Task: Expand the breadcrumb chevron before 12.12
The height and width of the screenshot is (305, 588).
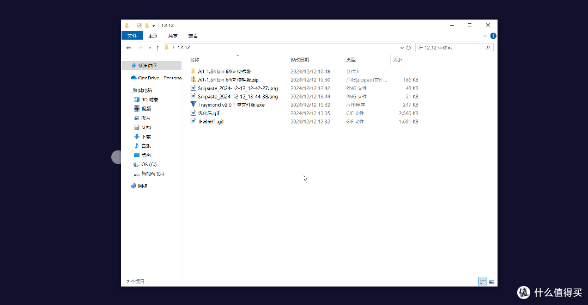Action: pos(173,47)
